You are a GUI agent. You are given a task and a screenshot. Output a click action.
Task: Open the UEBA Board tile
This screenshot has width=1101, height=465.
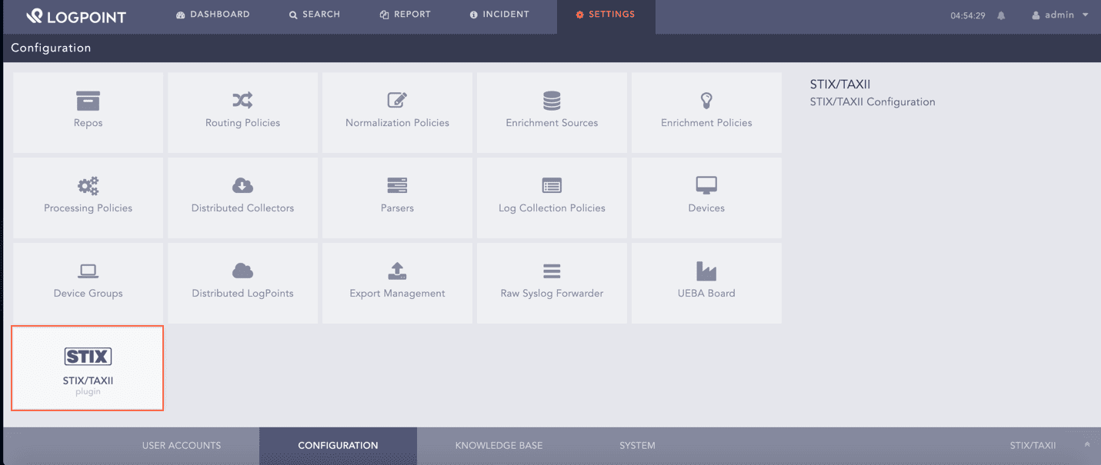tap(706, 283)
